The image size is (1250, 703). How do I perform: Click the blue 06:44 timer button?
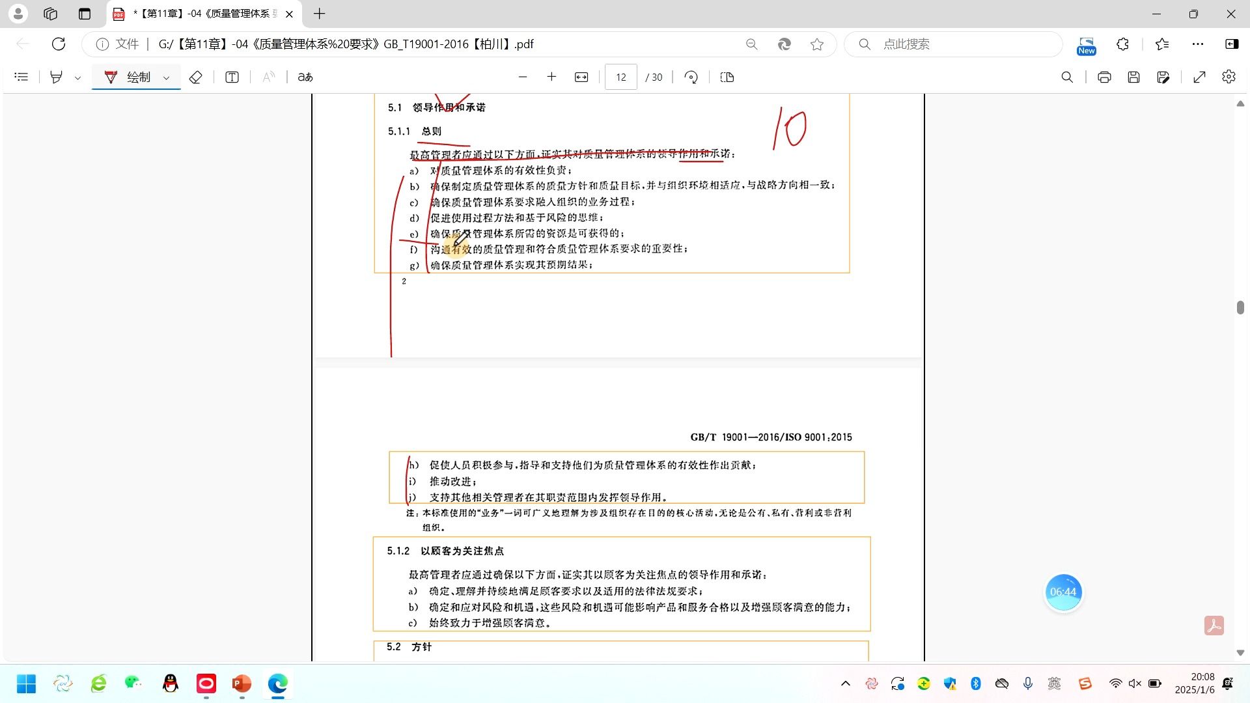coord(1062,592)
